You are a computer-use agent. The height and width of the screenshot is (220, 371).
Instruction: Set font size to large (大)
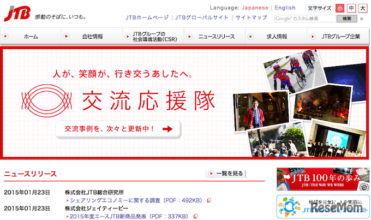coord(362,8)
